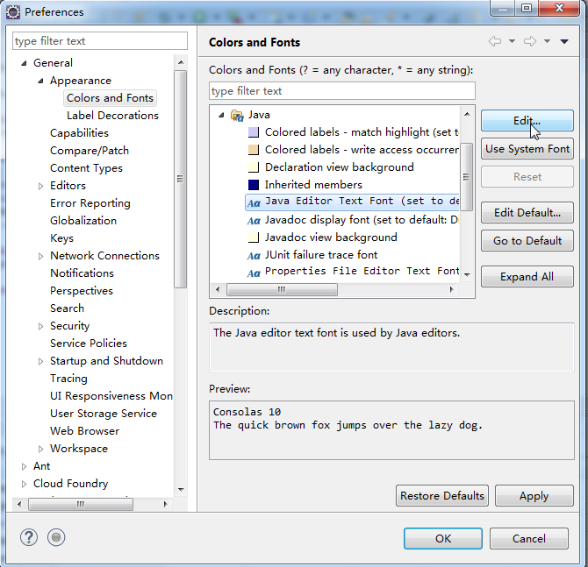Expand the Workspace tree node
Image resolution: width=588 pixels, height=567 pixels.
coord(40,449)
